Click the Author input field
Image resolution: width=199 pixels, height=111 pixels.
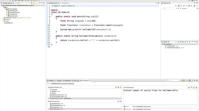164,107
